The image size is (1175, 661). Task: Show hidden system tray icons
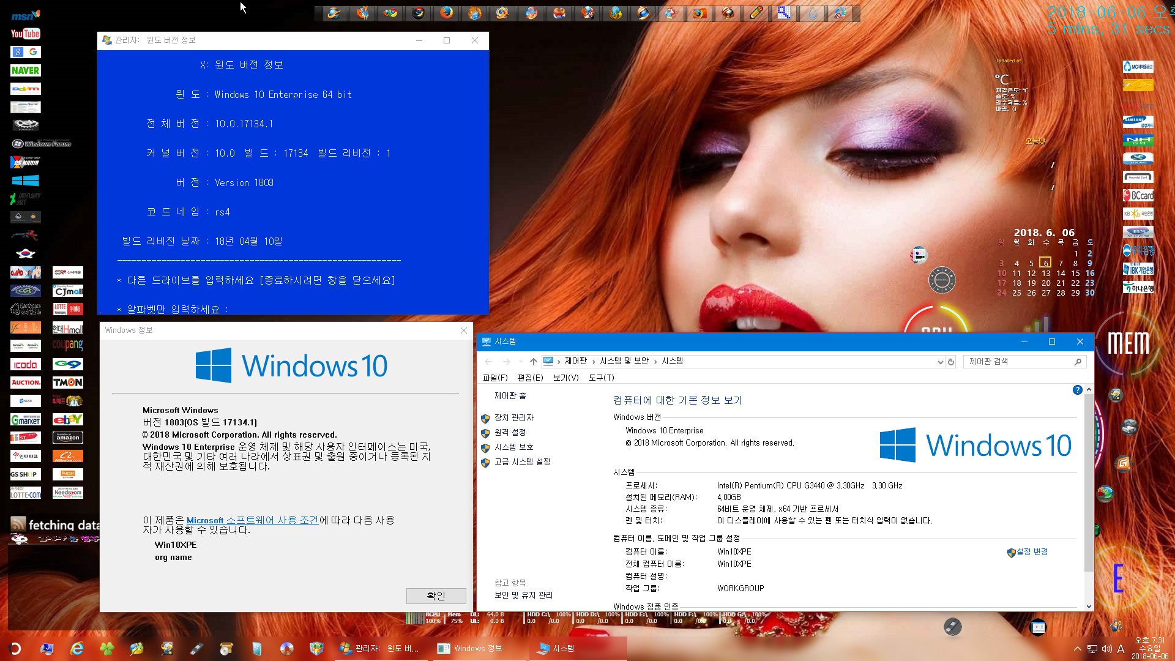coord(1077,649)
